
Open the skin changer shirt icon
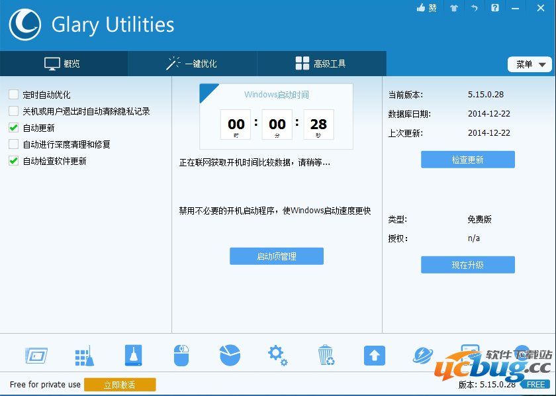pos(454,8)
